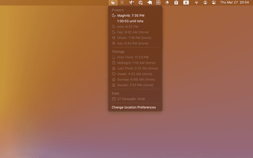Click the user account icon in menu bar
Screen dimensions: 253x158
(205, 3)
